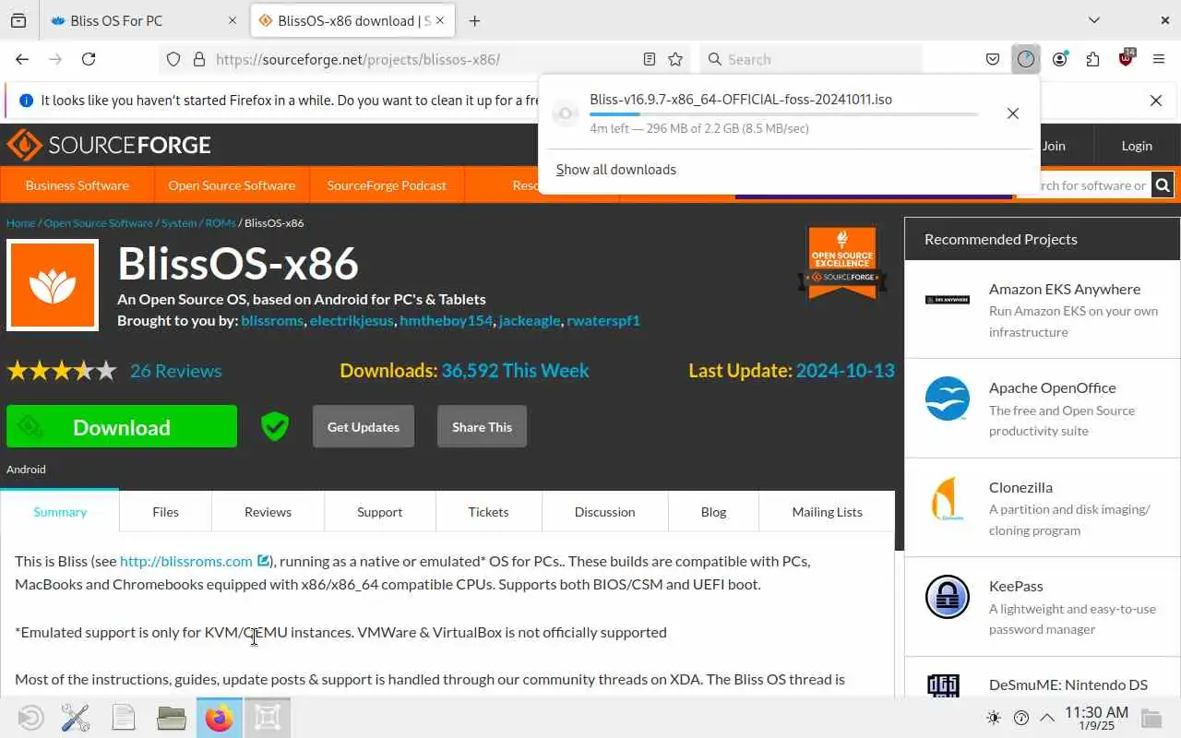Open the taskbar settings tools icon

pos(76,717)
